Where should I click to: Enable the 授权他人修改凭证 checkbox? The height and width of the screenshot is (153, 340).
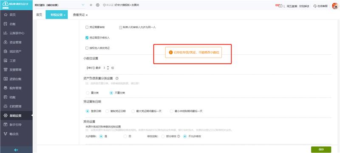click(87, 48)
